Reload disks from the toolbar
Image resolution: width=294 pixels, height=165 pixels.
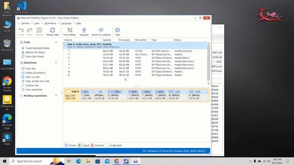point(52,32)
